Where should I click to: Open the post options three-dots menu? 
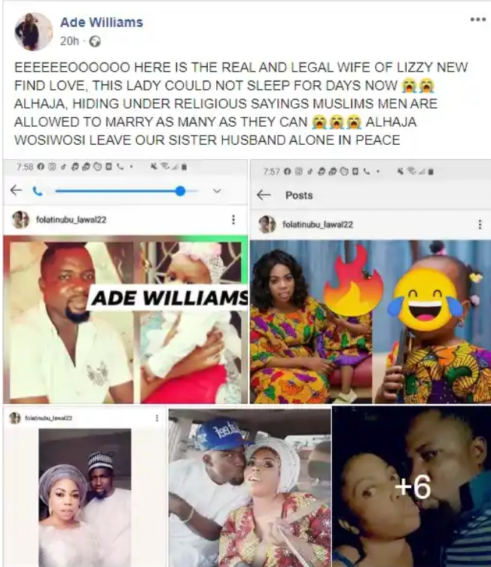[477, 20]
